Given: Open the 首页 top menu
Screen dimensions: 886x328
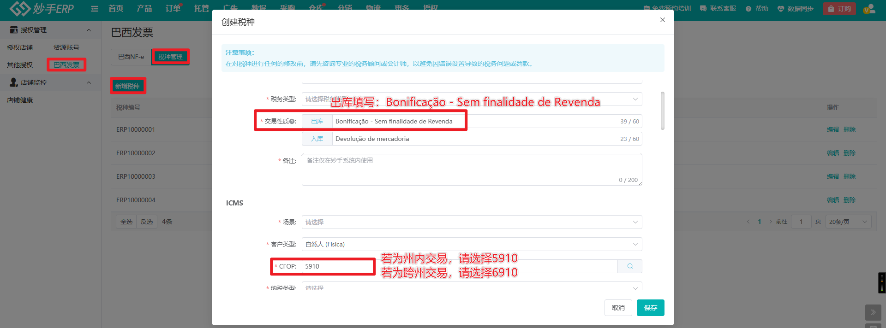Looking at the screenshot, I should (116, 8).
